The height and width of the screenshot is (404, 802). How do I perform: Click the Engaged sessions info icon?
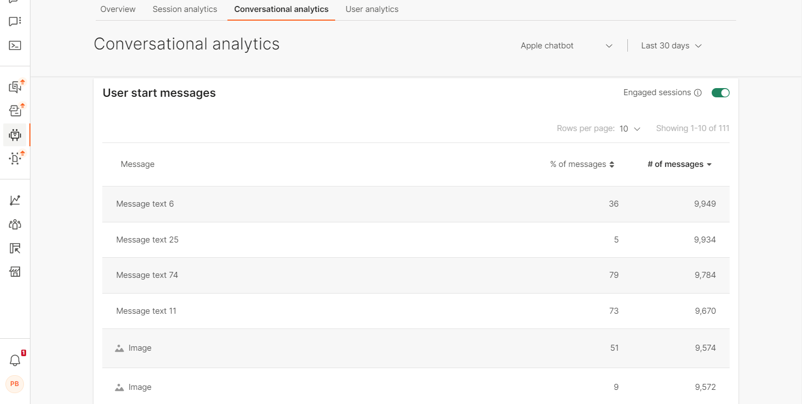(x=698, y=93)
